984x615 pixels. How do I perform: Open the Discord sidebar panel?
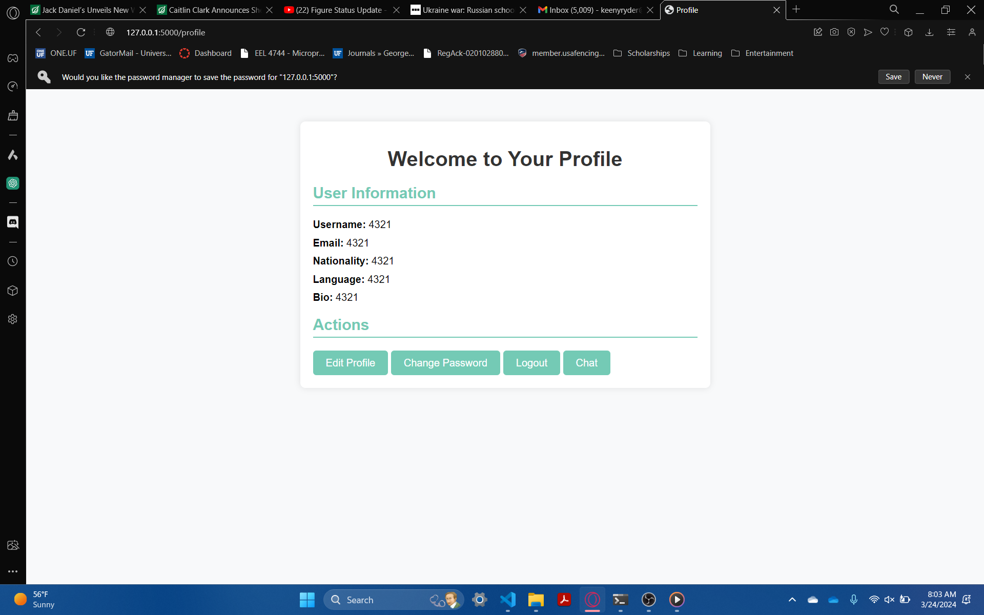13,222
